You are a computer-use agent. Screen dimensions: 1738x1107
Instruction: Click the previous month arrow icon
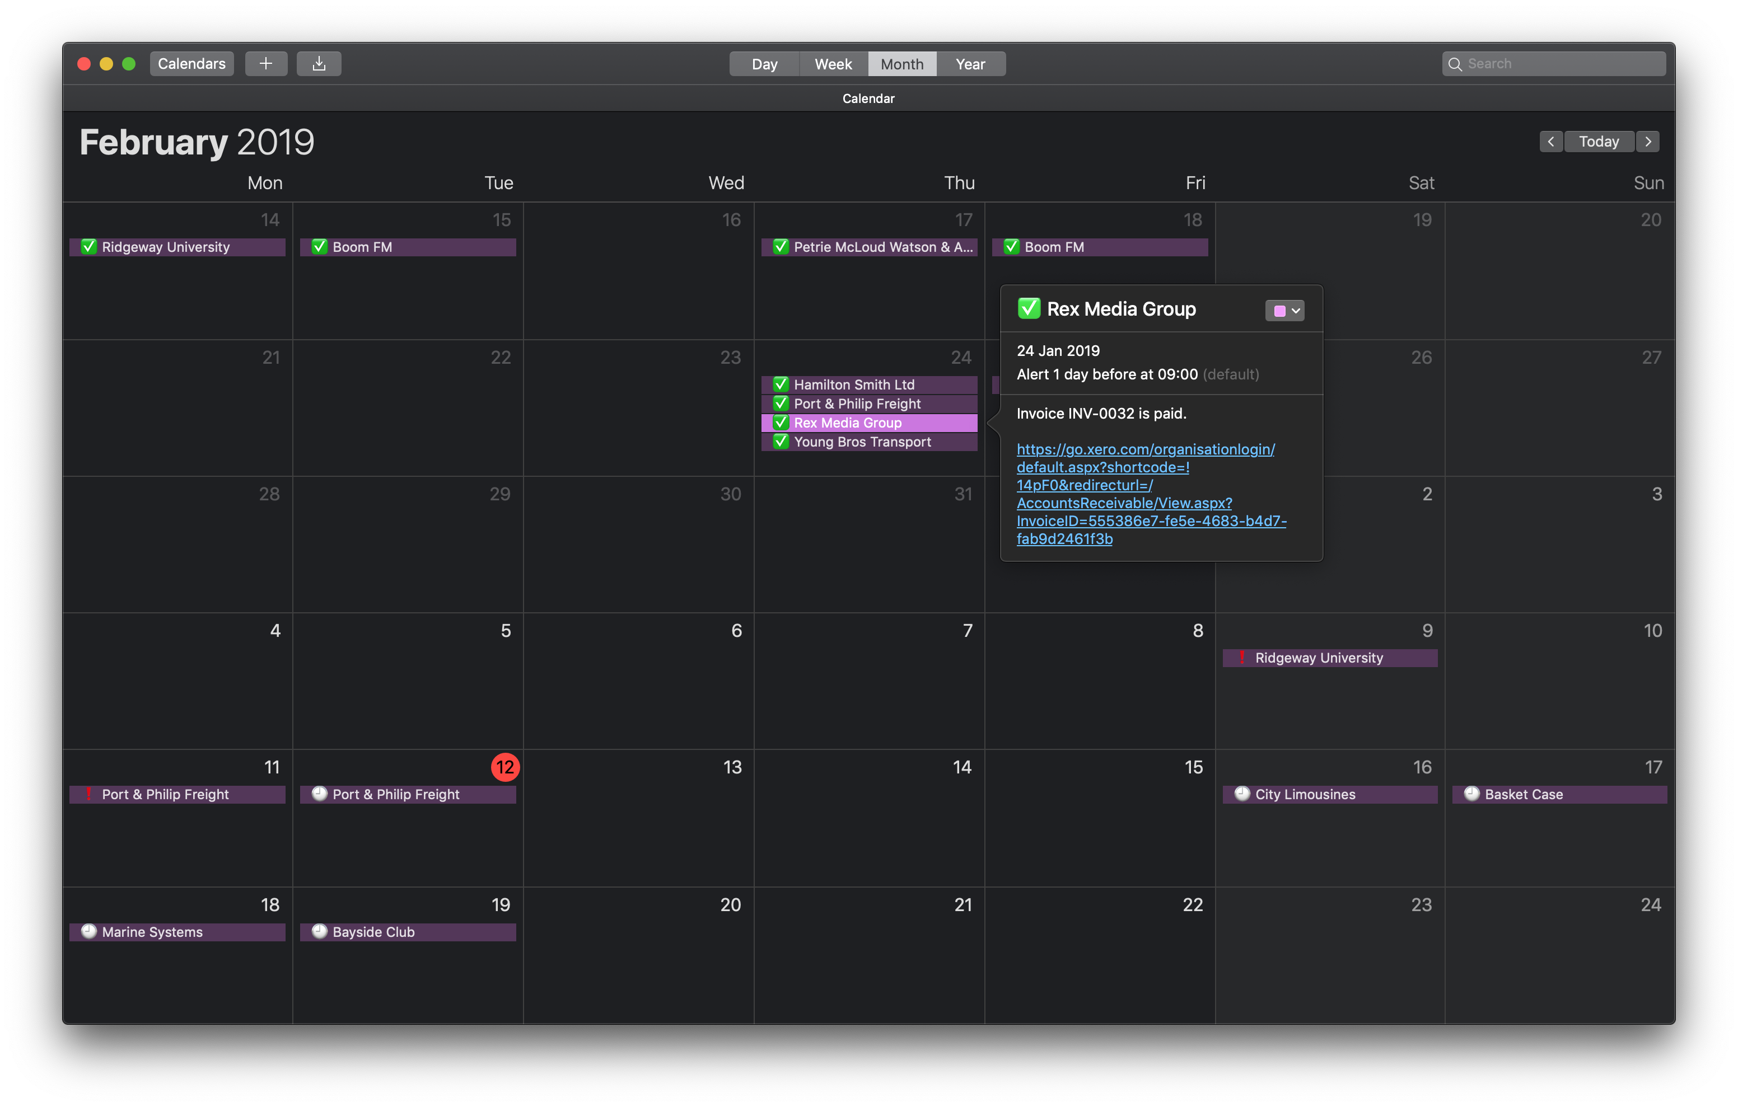point(1550,142)
